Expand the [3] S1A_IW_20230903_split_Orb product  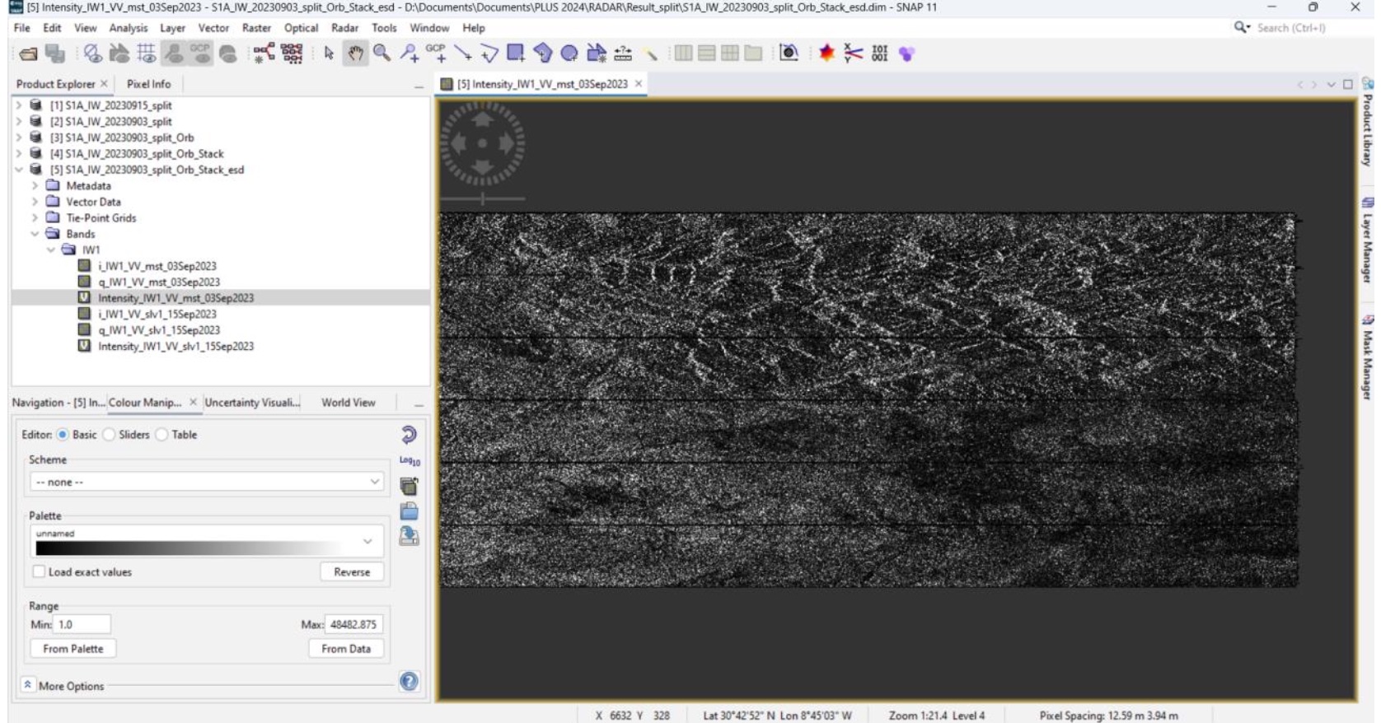pos(18,138)
